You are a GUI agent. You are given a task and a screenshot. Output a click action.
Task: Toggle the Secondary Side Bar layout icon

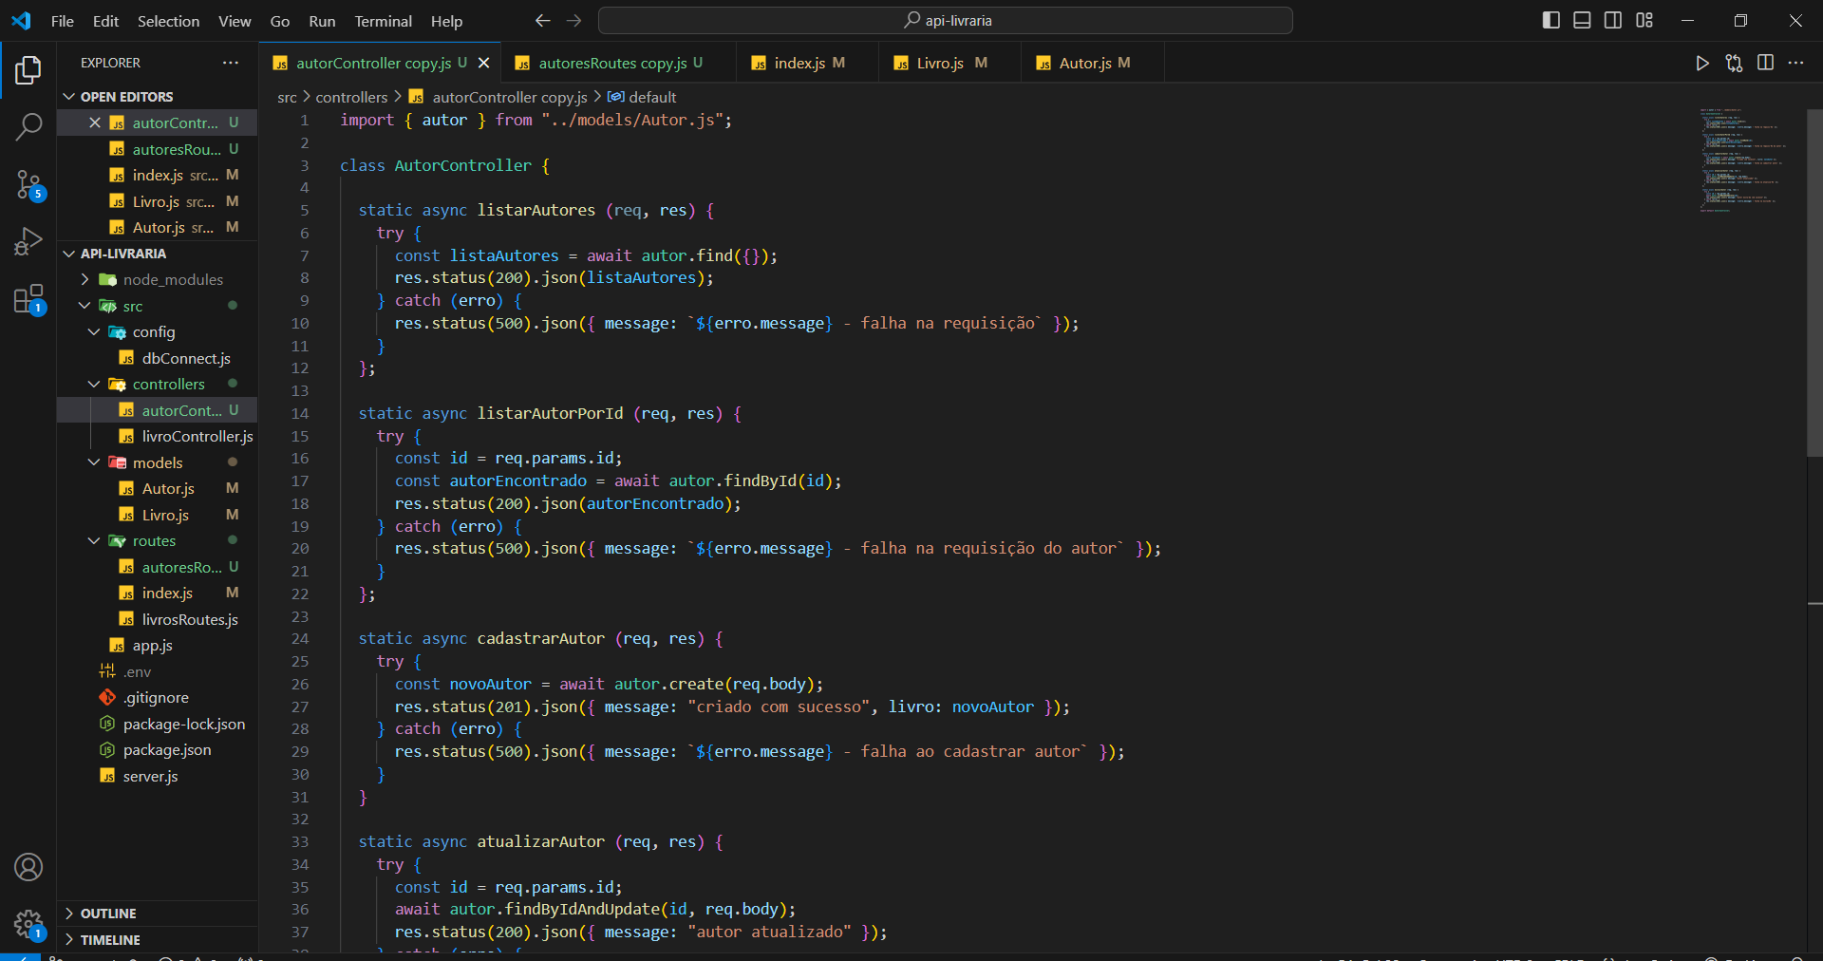[x=1613, y=20]
